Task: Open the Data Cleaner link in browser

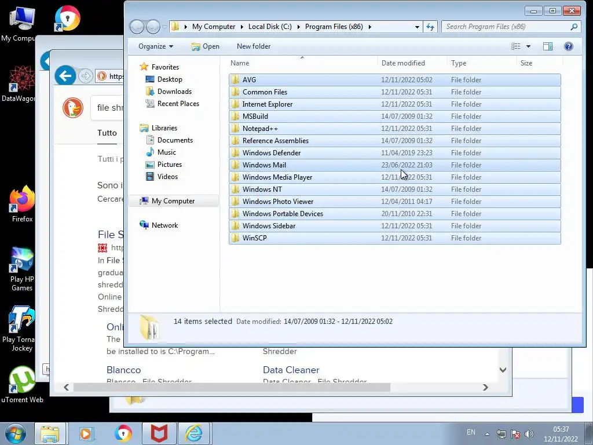Action: [291, 370]
